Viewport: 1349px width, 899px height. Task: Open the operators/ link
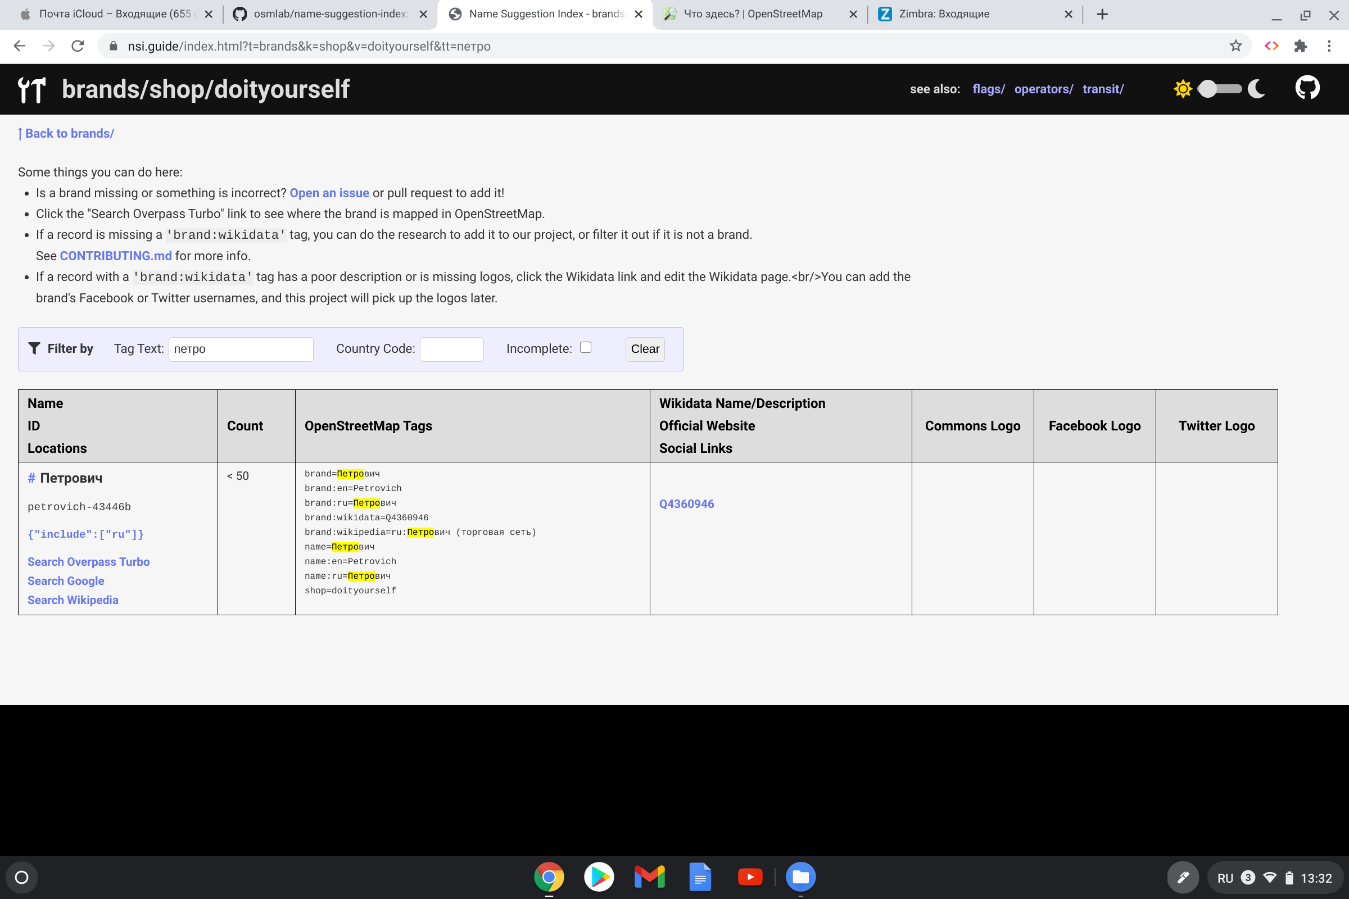pos(1044,89)
